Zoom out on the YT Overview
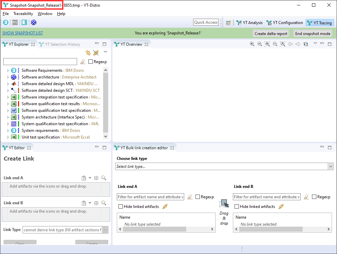 coord(260,44)
